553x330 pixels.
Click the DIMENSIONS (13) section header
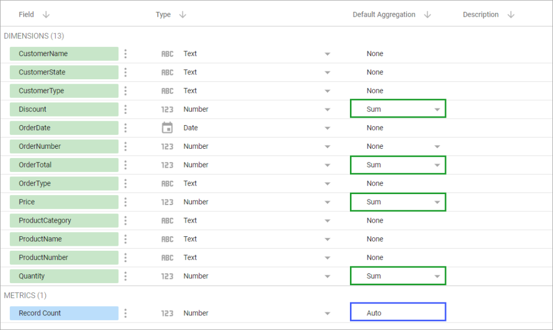pyautogui.click(x=33, y=36)
